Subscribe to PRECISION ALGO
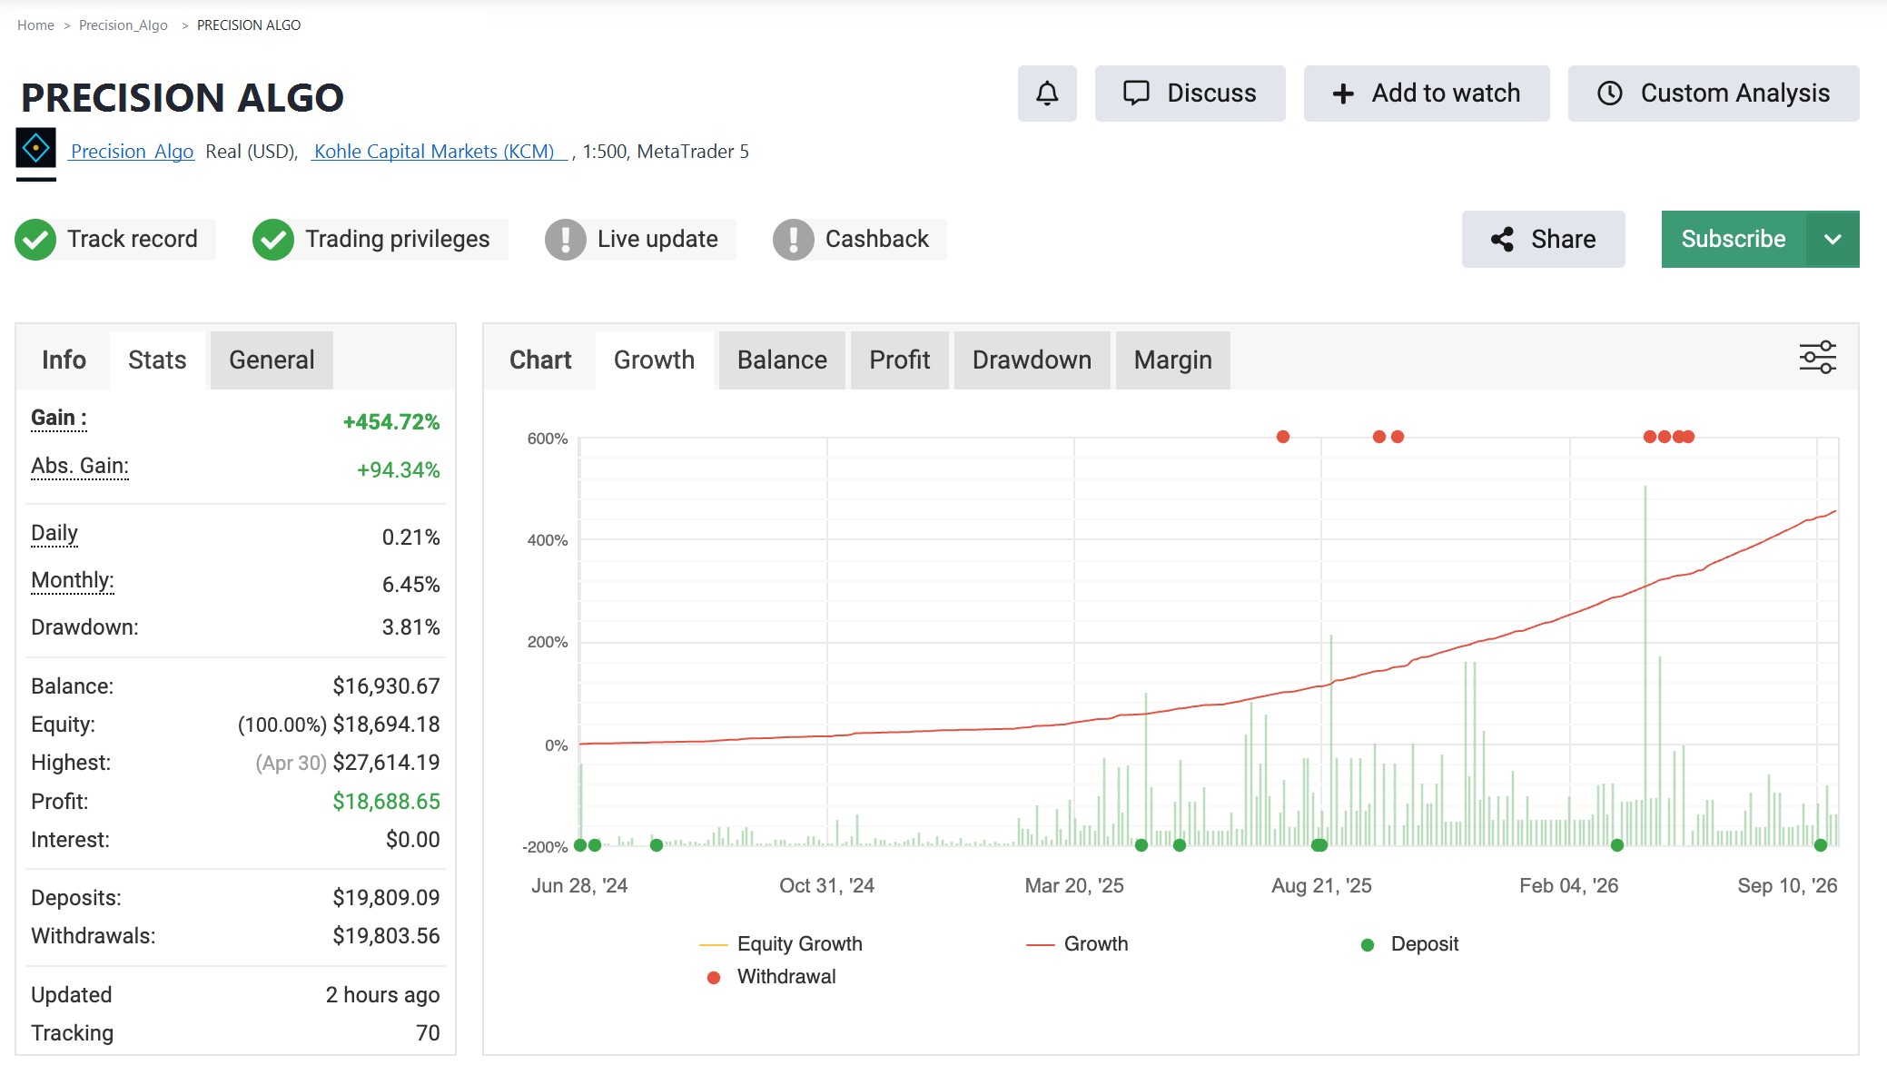Image resolution: width=1887 pixels, height=1075 pixels. tap(1734, 240)
